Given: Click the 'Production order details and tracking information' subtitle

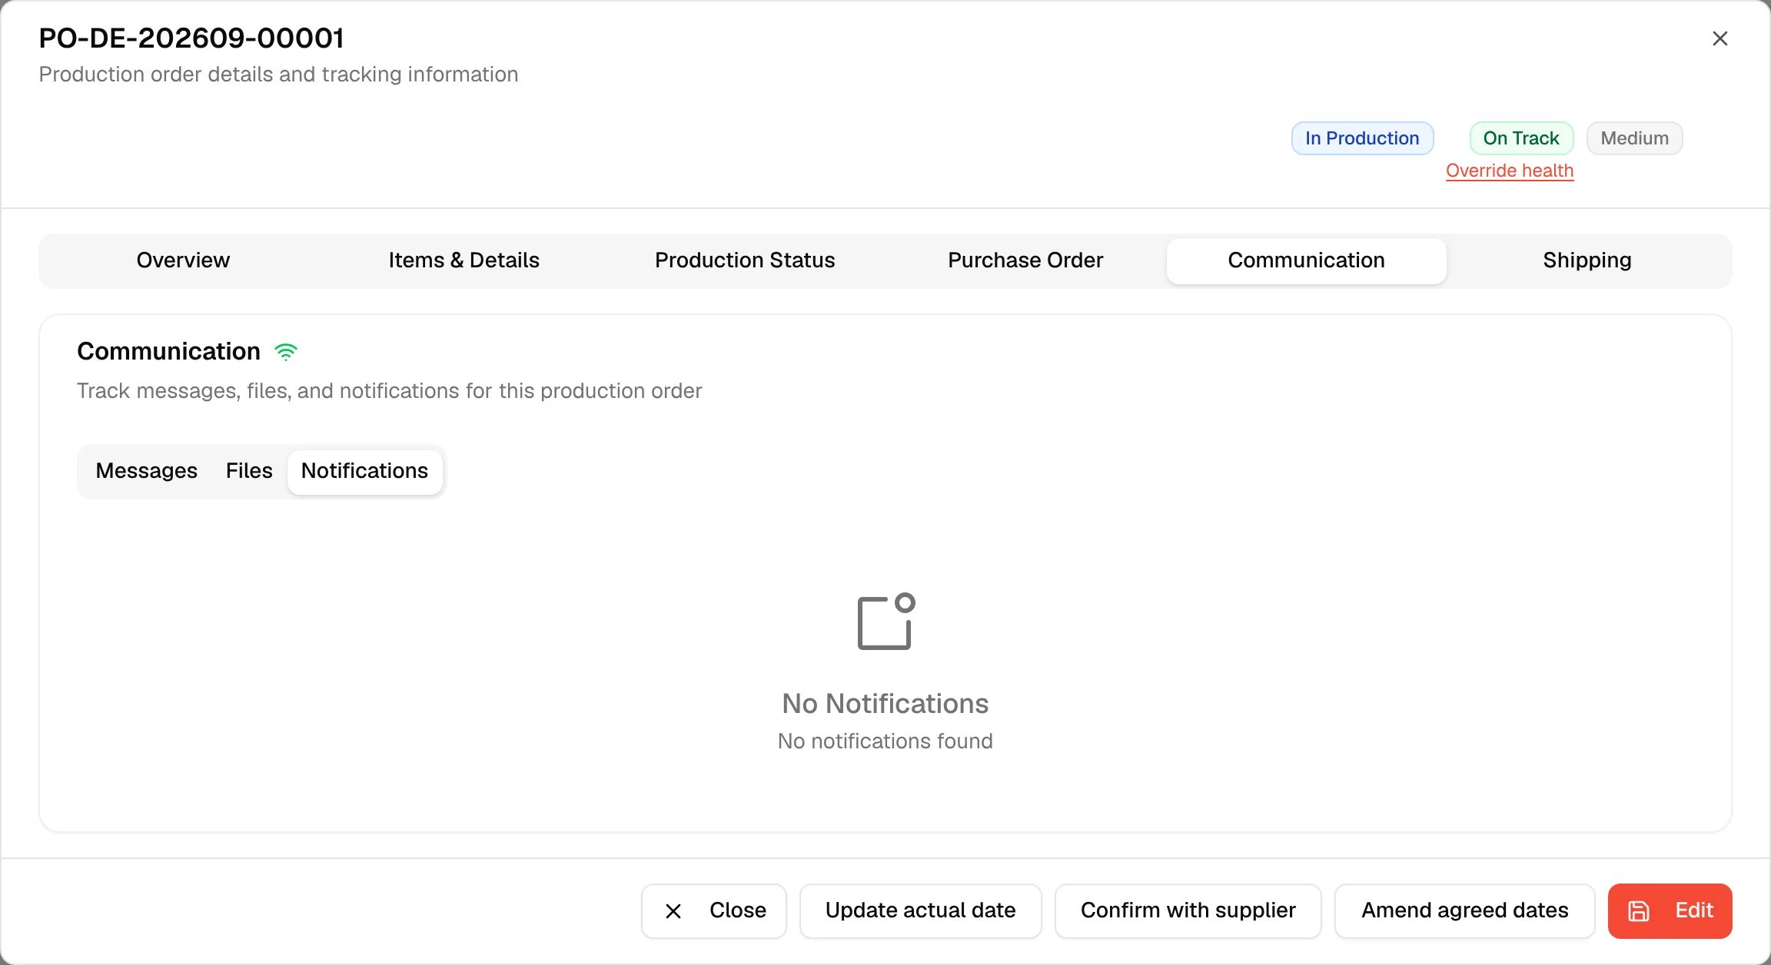Looking at the screenshot, I should [278, 75].
